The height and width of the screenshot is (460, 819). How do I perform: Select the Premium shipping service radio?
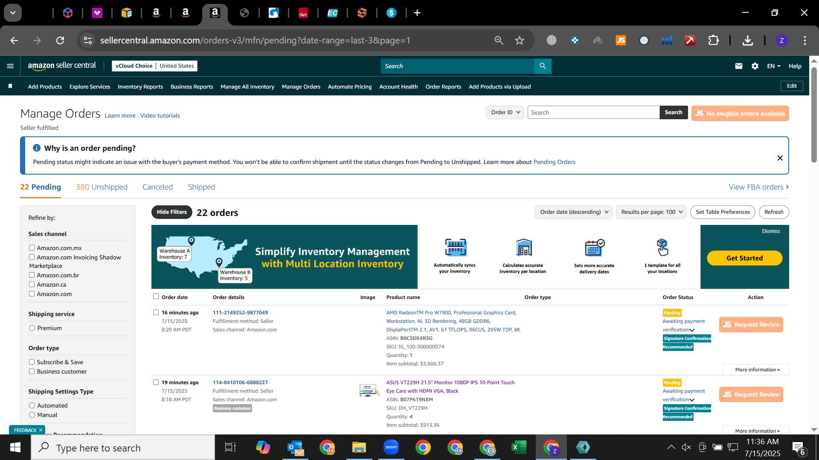point(32,328)
